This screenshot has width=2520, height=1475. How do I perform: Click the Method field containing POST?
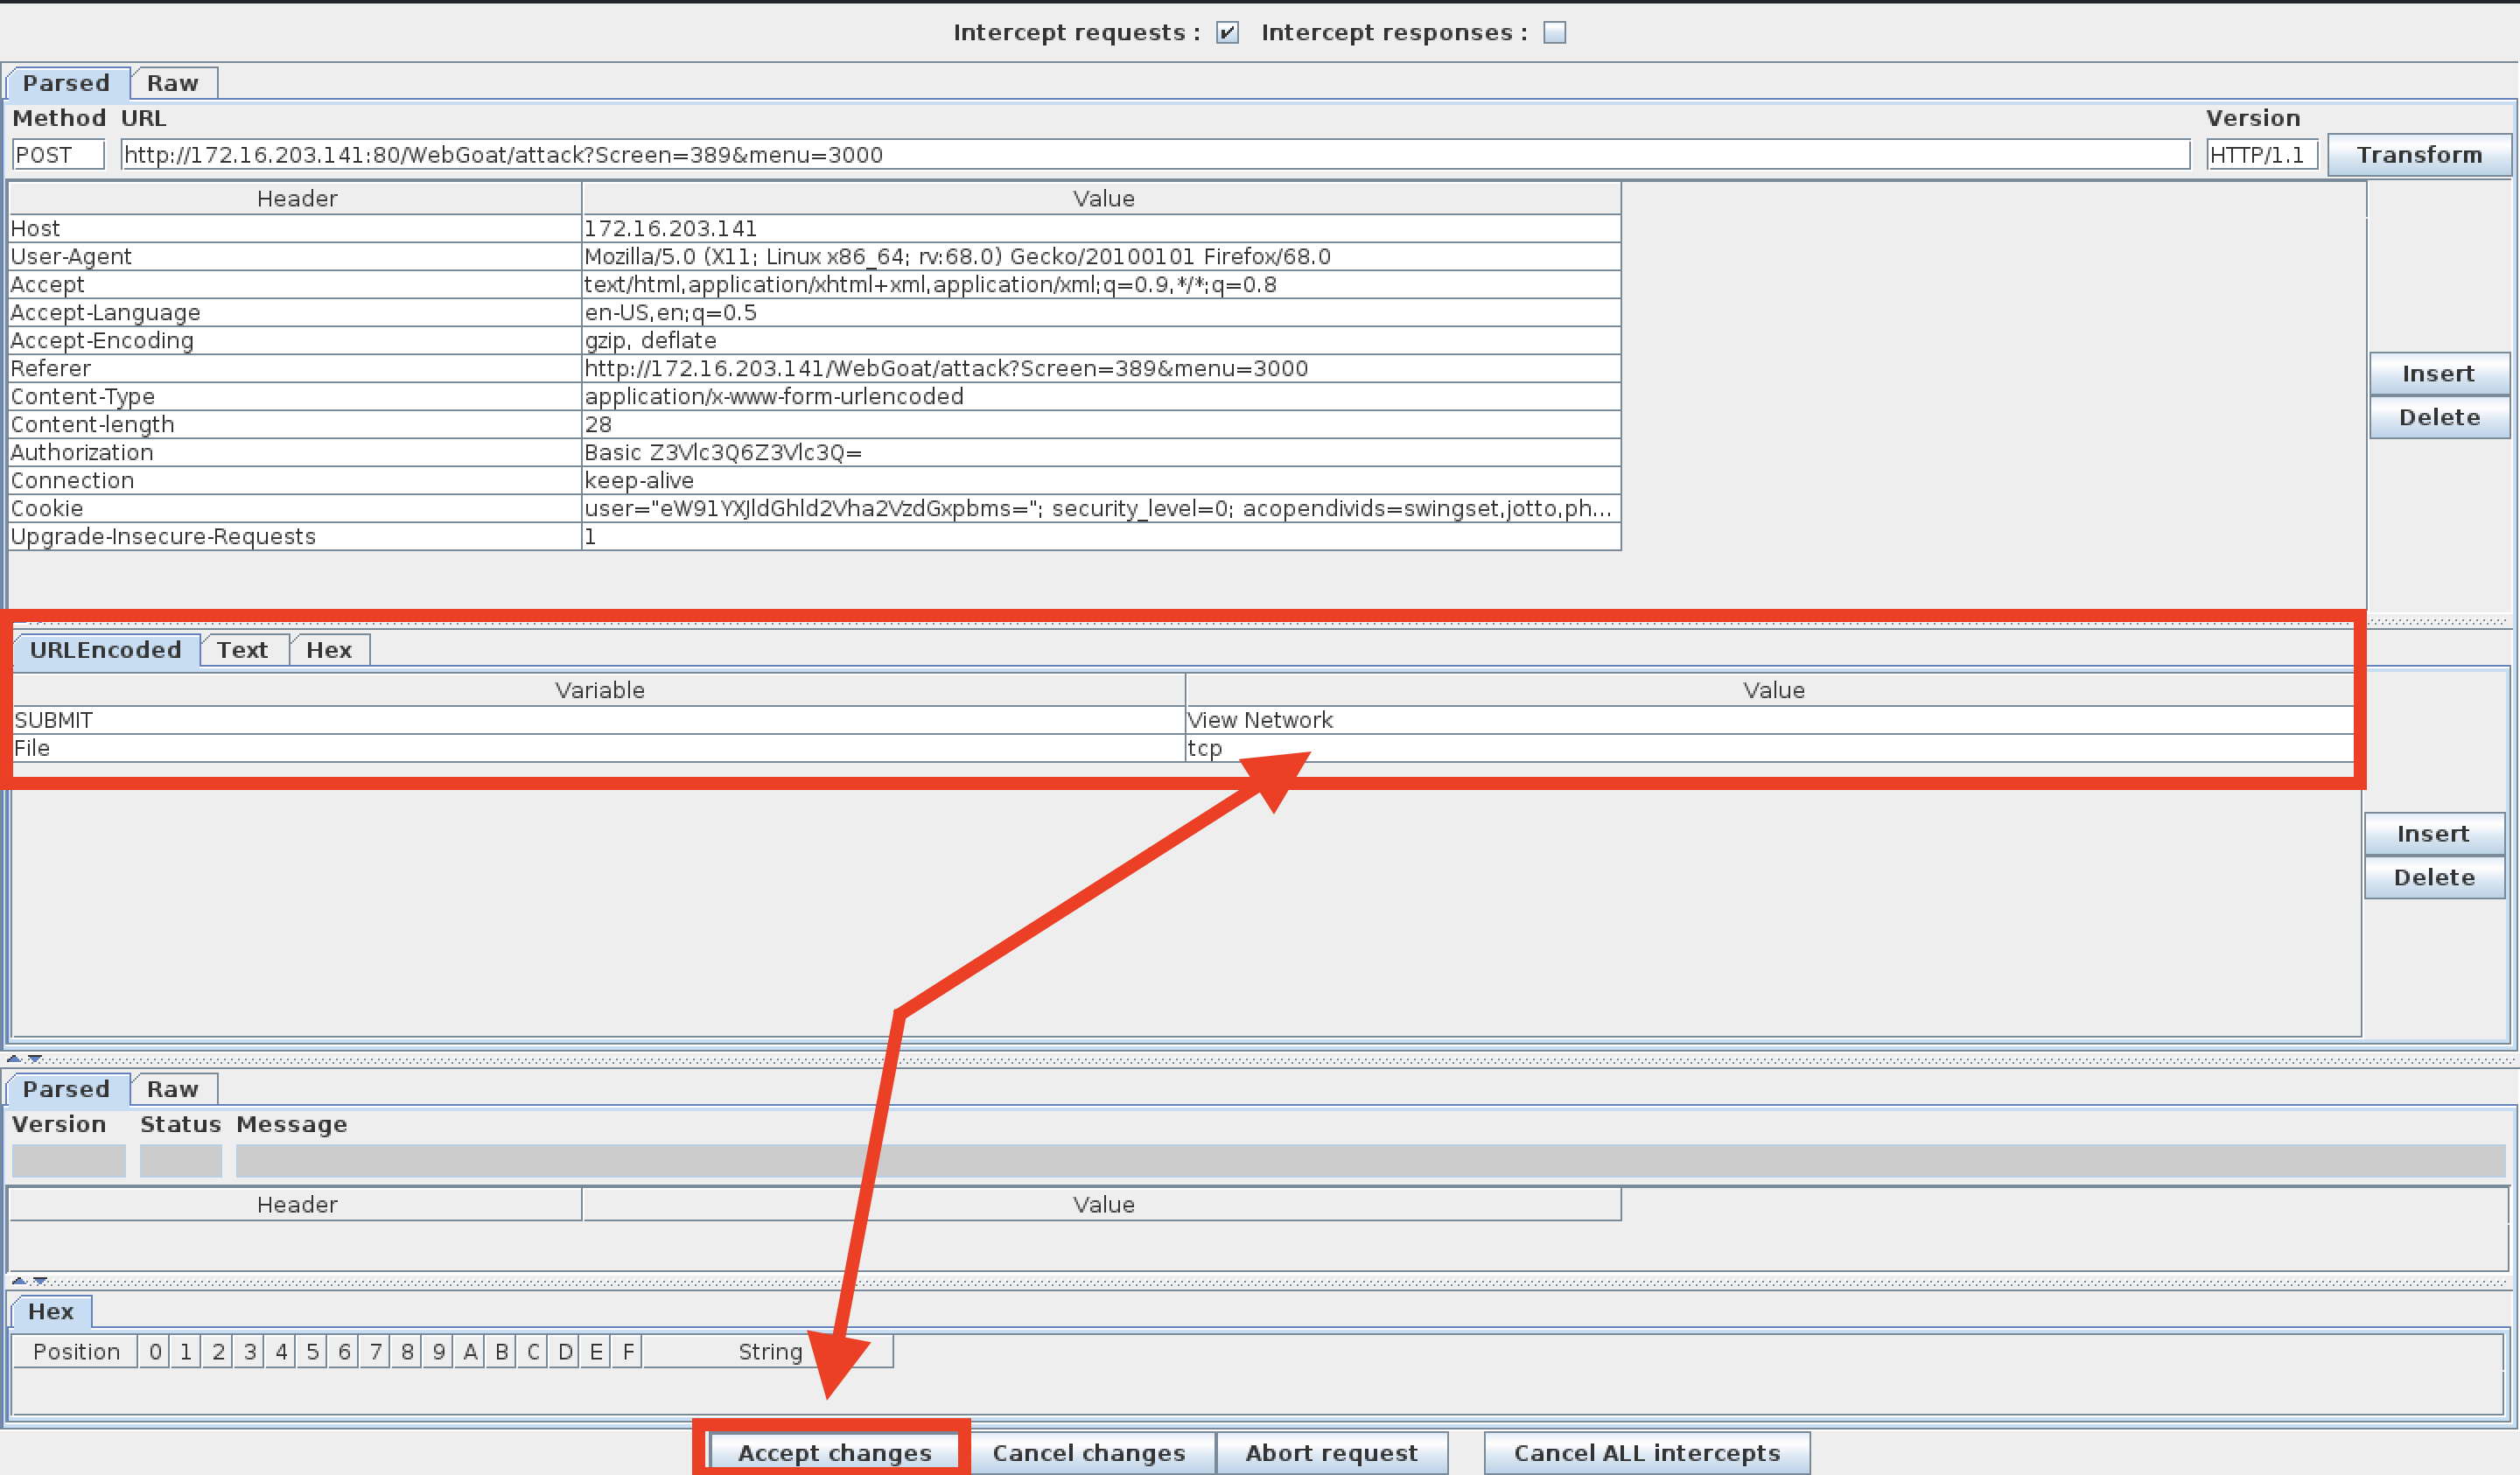(x=58, y=155)
